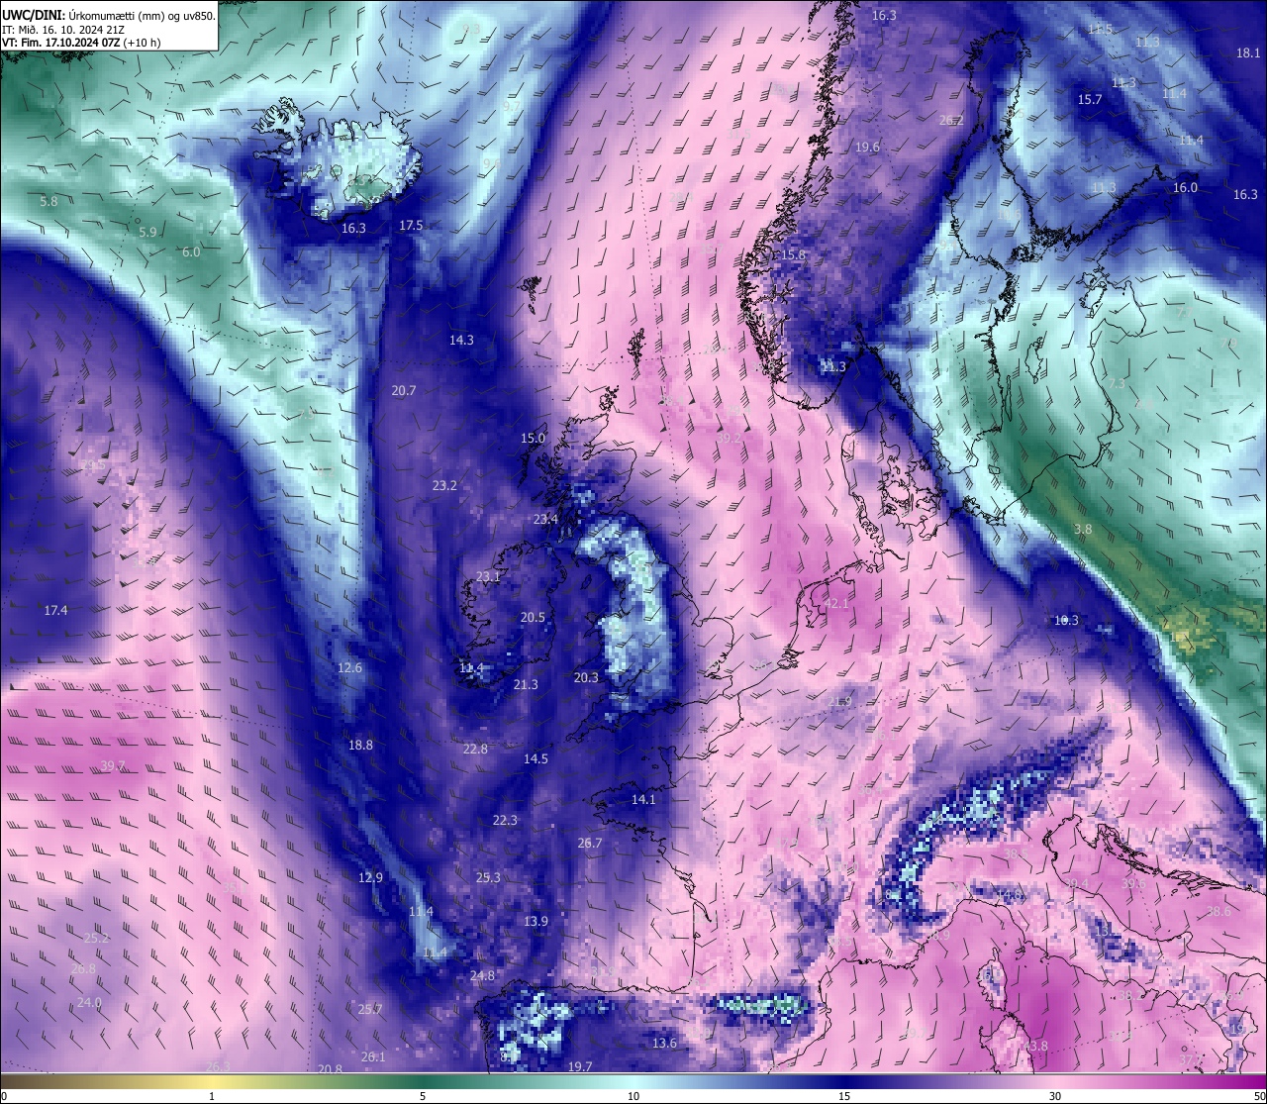The image size is (1267, 1104).
Task: Click the map value '26.7'
Action: coord(589,844)
